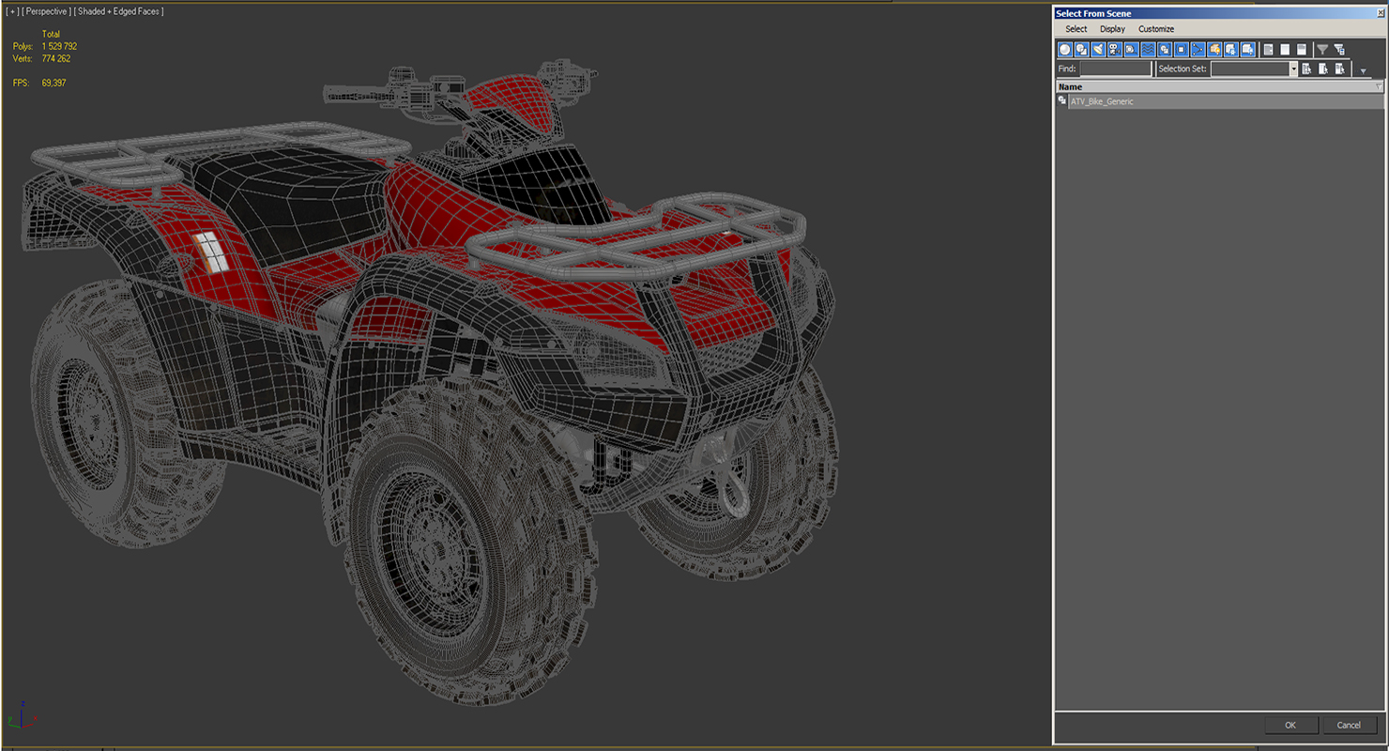Screen dimensions: 1389x751
Task: Toggle Display Lights filter icon
Action: (1098, 49)
